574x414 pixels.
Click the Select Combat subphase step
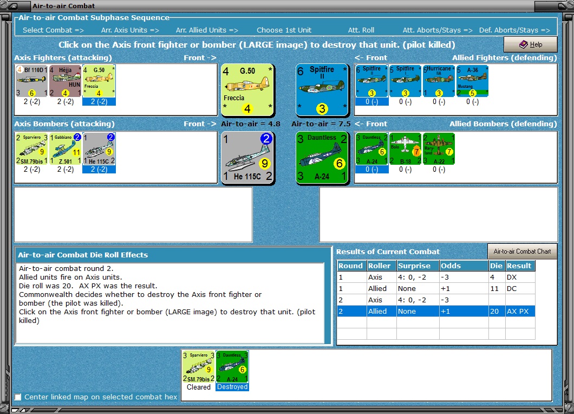[x=53, y=30]
